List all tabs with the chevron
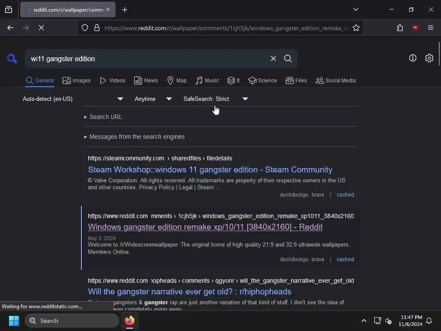441x331 pixels. click(x=355, y=9)
